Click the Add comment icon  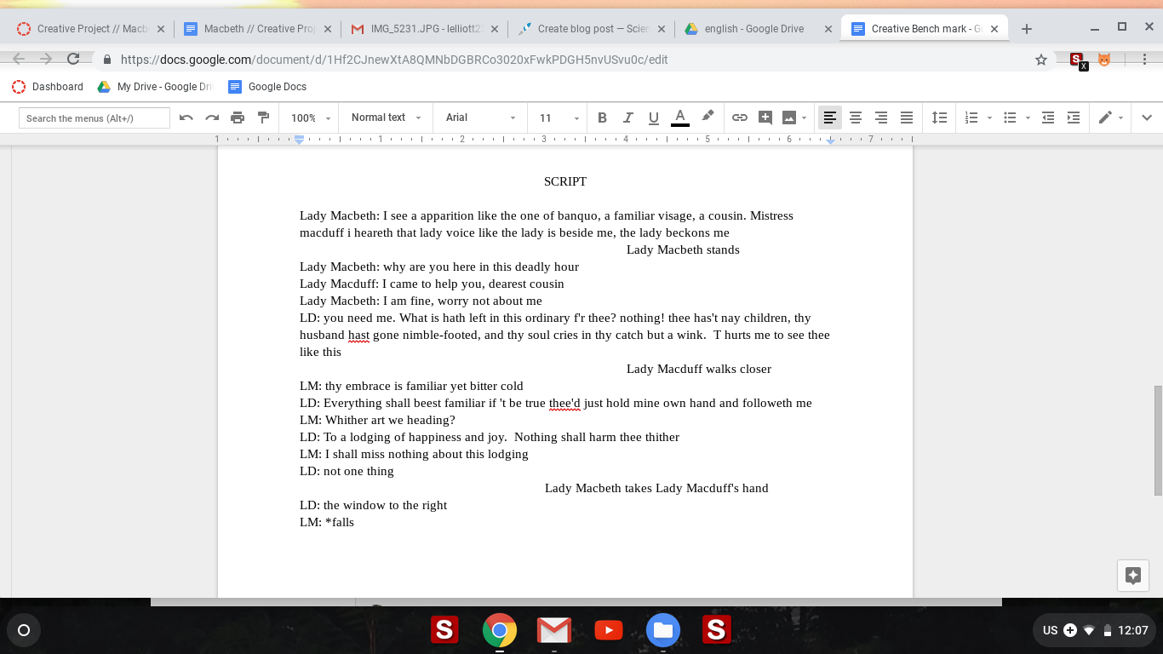pyautogui.click(x=765, y=118)
